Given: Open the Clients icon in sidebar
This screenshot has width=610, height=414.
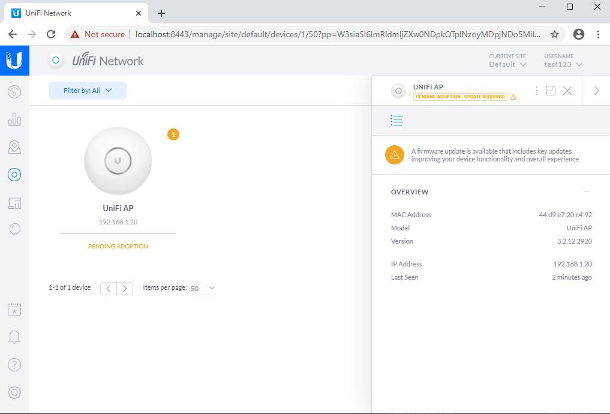Looking at the screenshot, I should coord(14,203).
